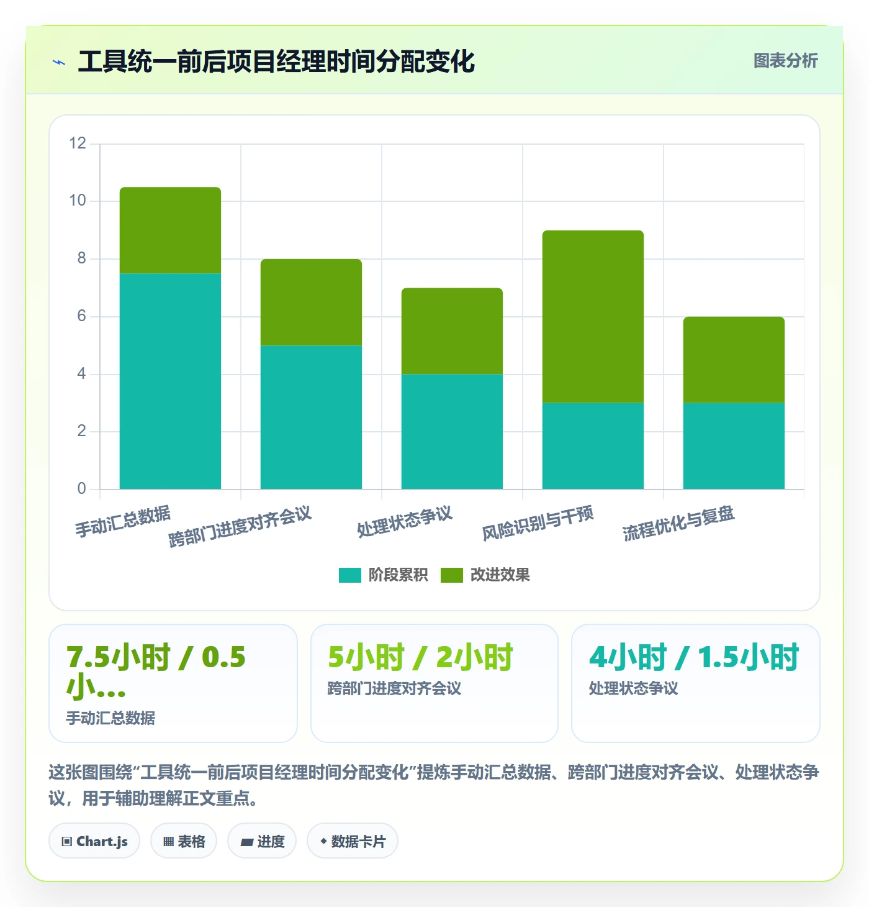Click 跨部门进度对齐会议 caption in second card

point(394,688)
